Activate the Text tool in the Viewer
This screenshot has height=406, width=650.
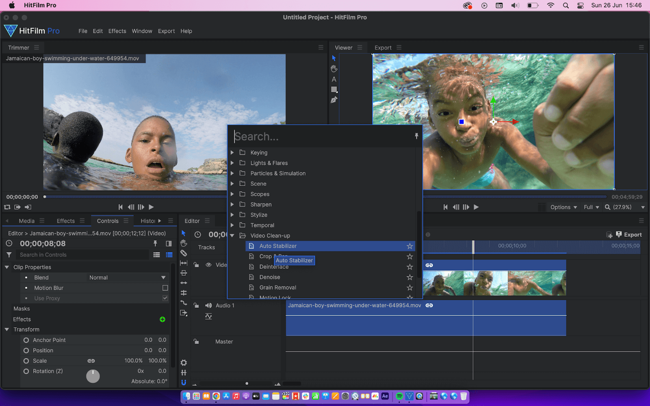[x=334, y=79]
